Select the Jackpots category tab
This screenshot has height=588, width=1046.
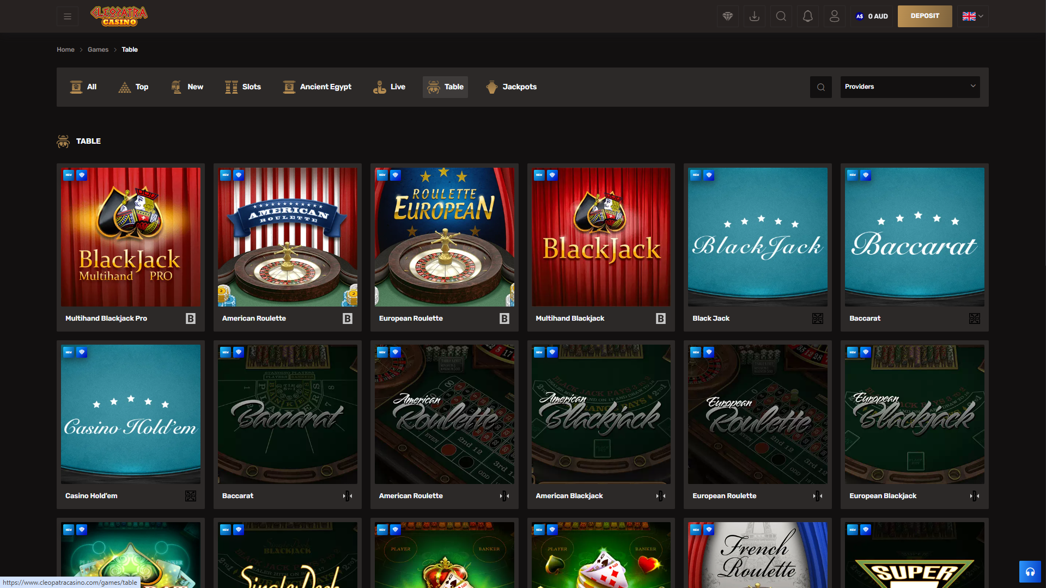pos(511,87)
